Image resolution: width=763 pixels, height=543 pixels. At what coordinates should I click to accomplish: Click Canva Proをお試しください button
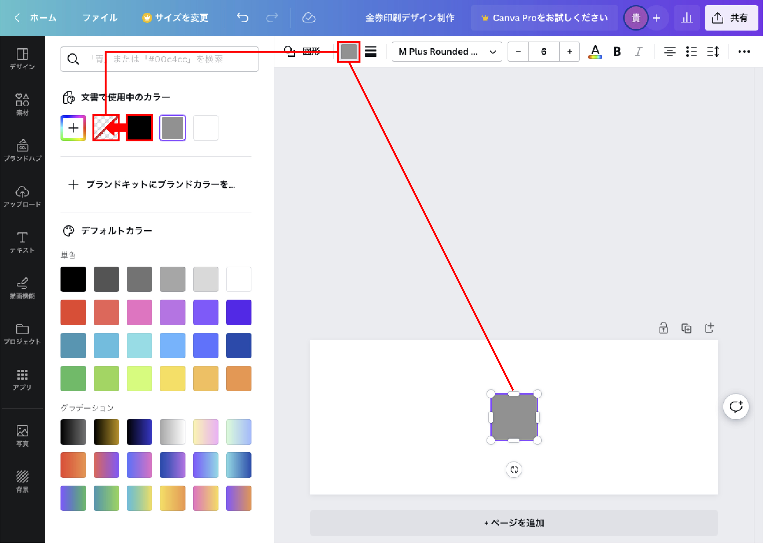545,18
